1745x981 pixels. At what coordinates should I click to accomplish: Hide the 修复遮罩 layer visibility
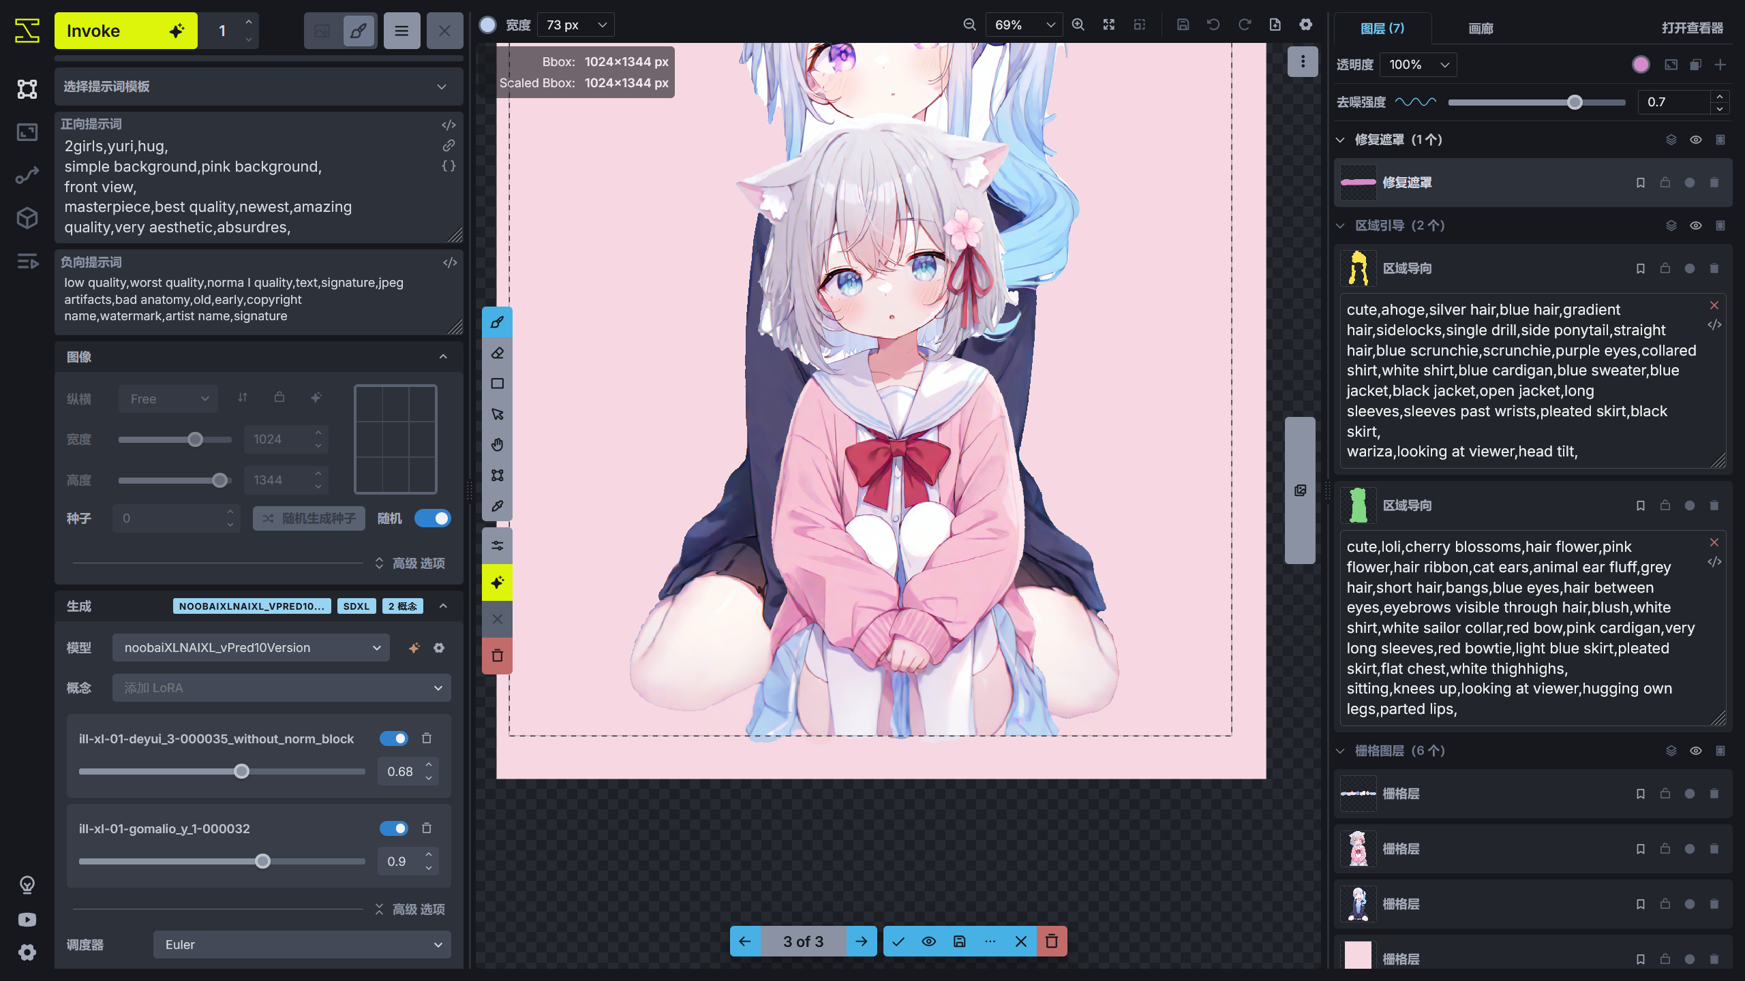tap(1695, 139)
